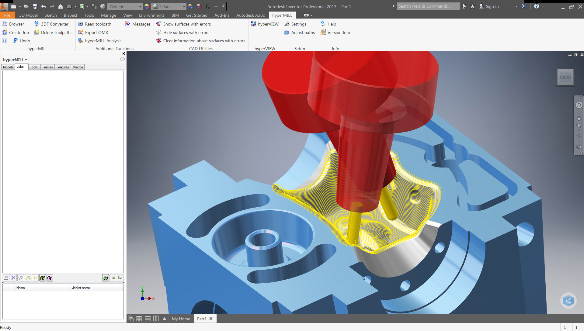Click the ViewCube FRONT face
Screen dimensions: 584x331
pyautogui.click(x=565, y=77)
